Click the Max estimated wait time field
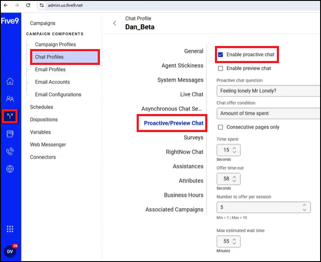This screenshot has width=321, height=262. 229,242
